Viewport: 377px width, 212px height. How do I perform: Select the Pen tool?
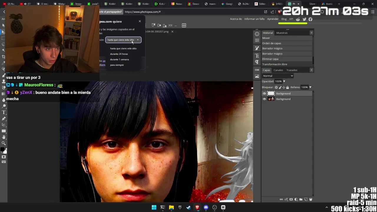coord(4,118)
